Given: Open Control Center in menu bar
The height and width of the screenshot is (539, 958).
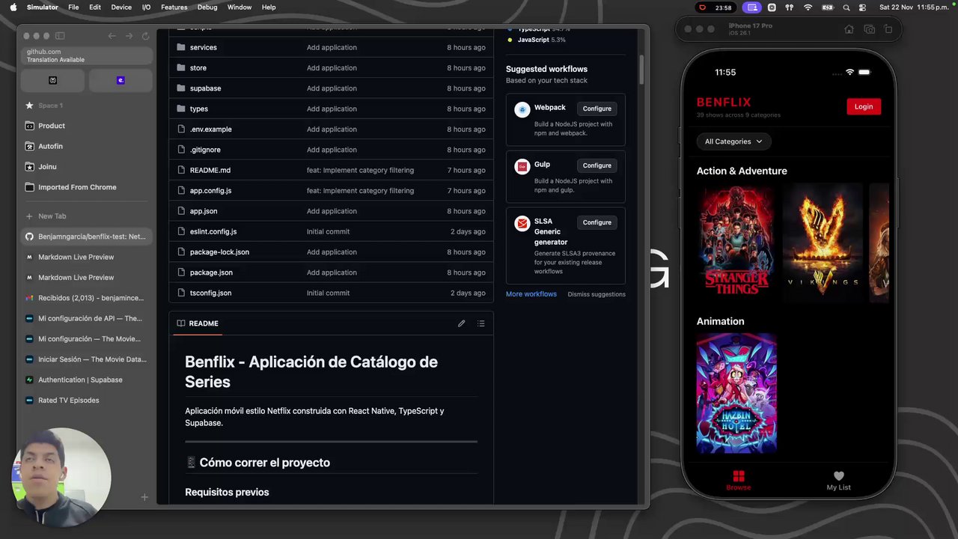Looking at the screenshot, I should point(863,7).
